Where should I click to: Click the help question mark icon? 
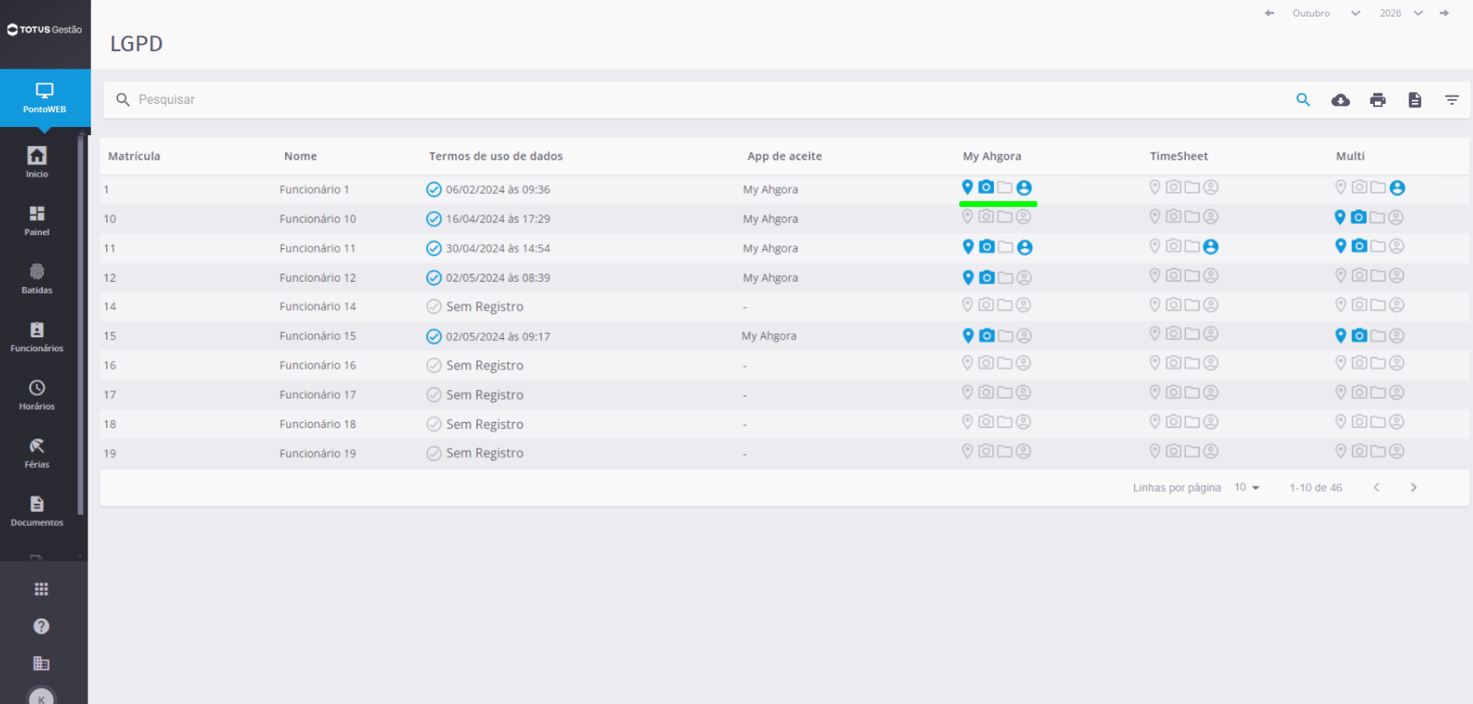click(x=41, y=626)
